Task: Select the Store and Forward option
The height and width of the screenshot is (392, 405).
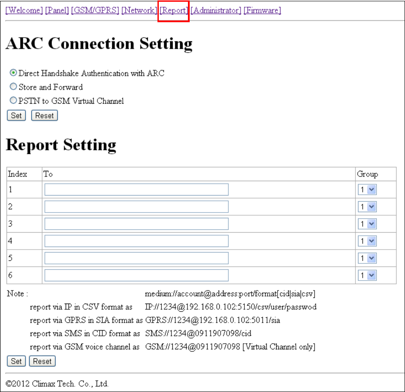Action: (x=13, y=86)
